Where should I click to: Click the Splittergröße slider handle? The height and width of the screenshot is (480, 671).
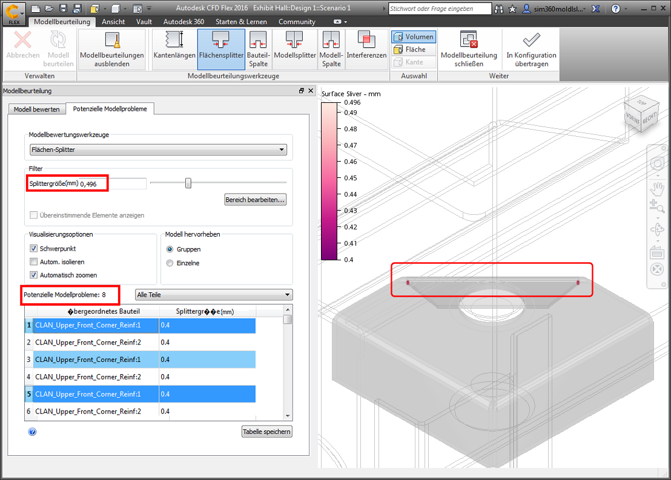click(x=188, y=183)
